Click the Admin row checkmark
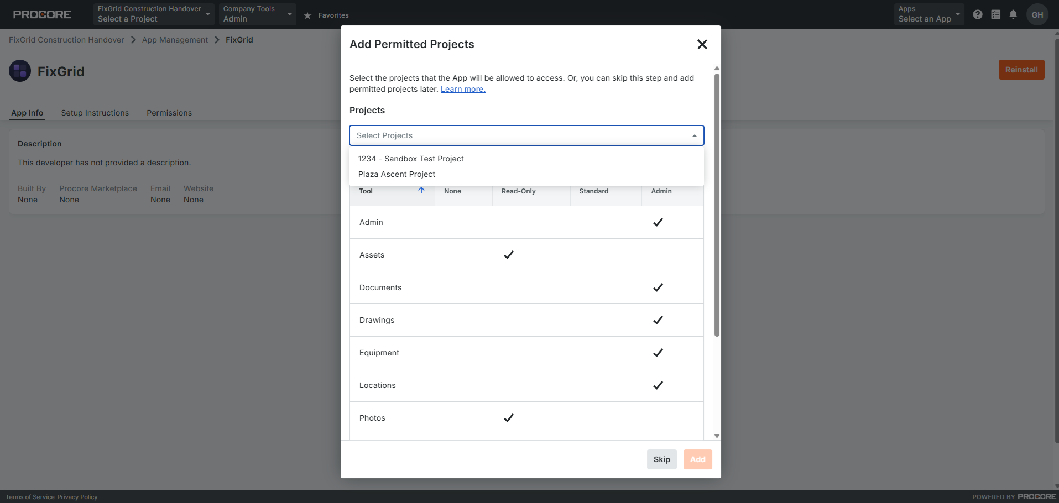The image size is (1059, 503). click(x=658, y=222)
